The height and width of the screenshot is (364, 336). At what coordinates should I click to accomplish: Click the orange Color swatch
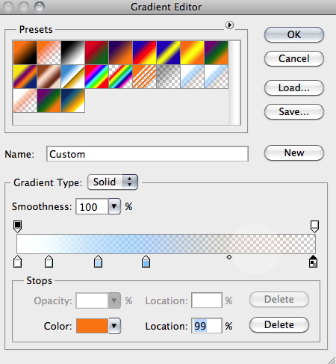pos(92,326)
